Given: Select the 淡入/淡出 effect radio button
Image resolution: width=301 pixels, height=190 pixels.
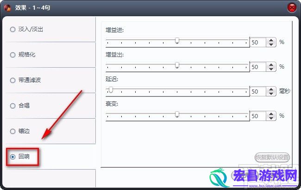Looking at the screenshot, I should pos(13,29).
